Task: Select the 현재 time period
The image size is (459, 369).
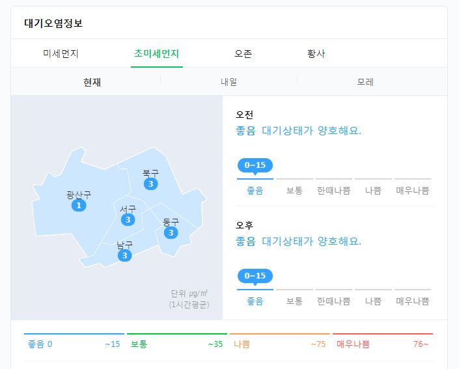Action: point(92,82)
